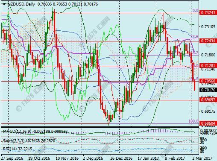
Task: Select the NZDUSD,Daily chart title
Action: (21, 4)
